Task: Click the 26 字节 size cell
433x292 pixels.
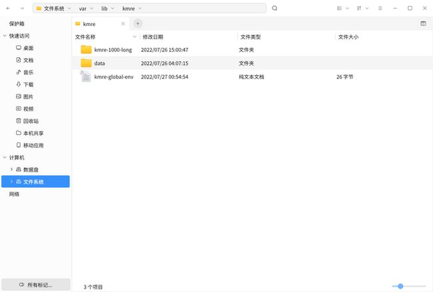Action: (344, 77)
